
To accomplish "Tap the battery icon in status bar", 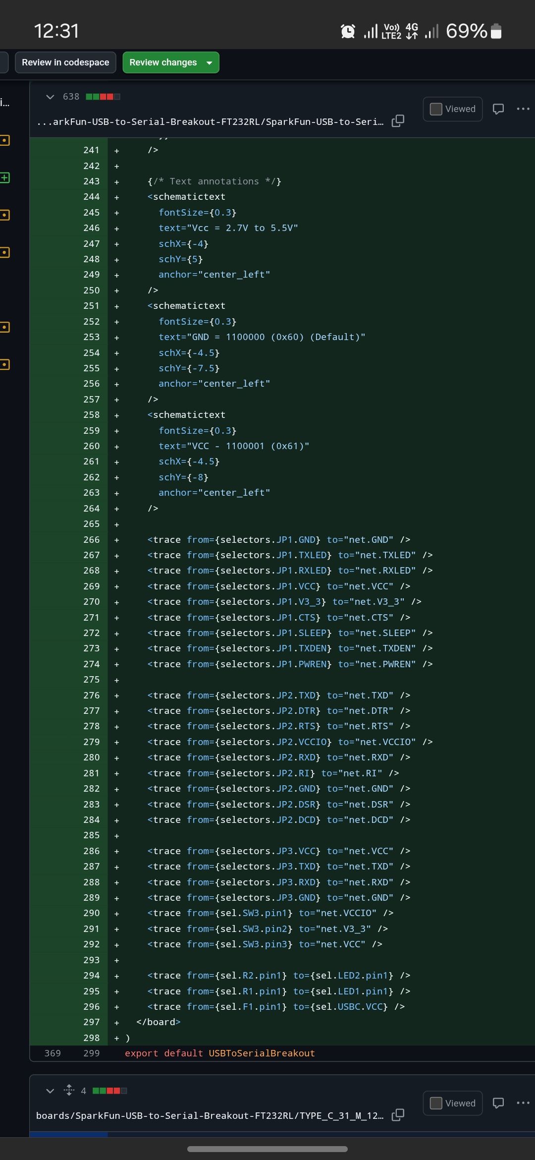I will 496,31.
